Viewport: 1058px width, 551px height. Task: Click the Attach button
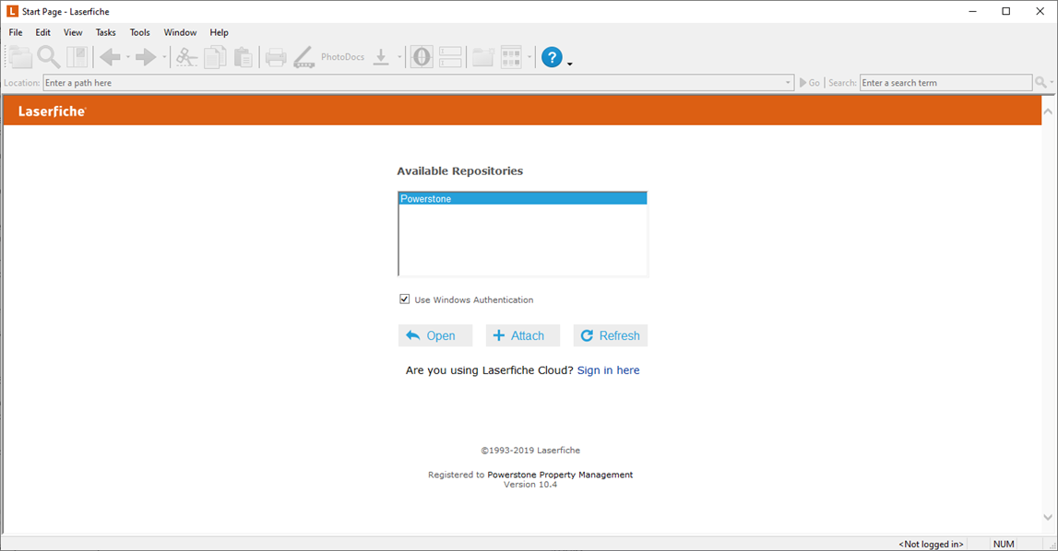(x=523, y=335)
